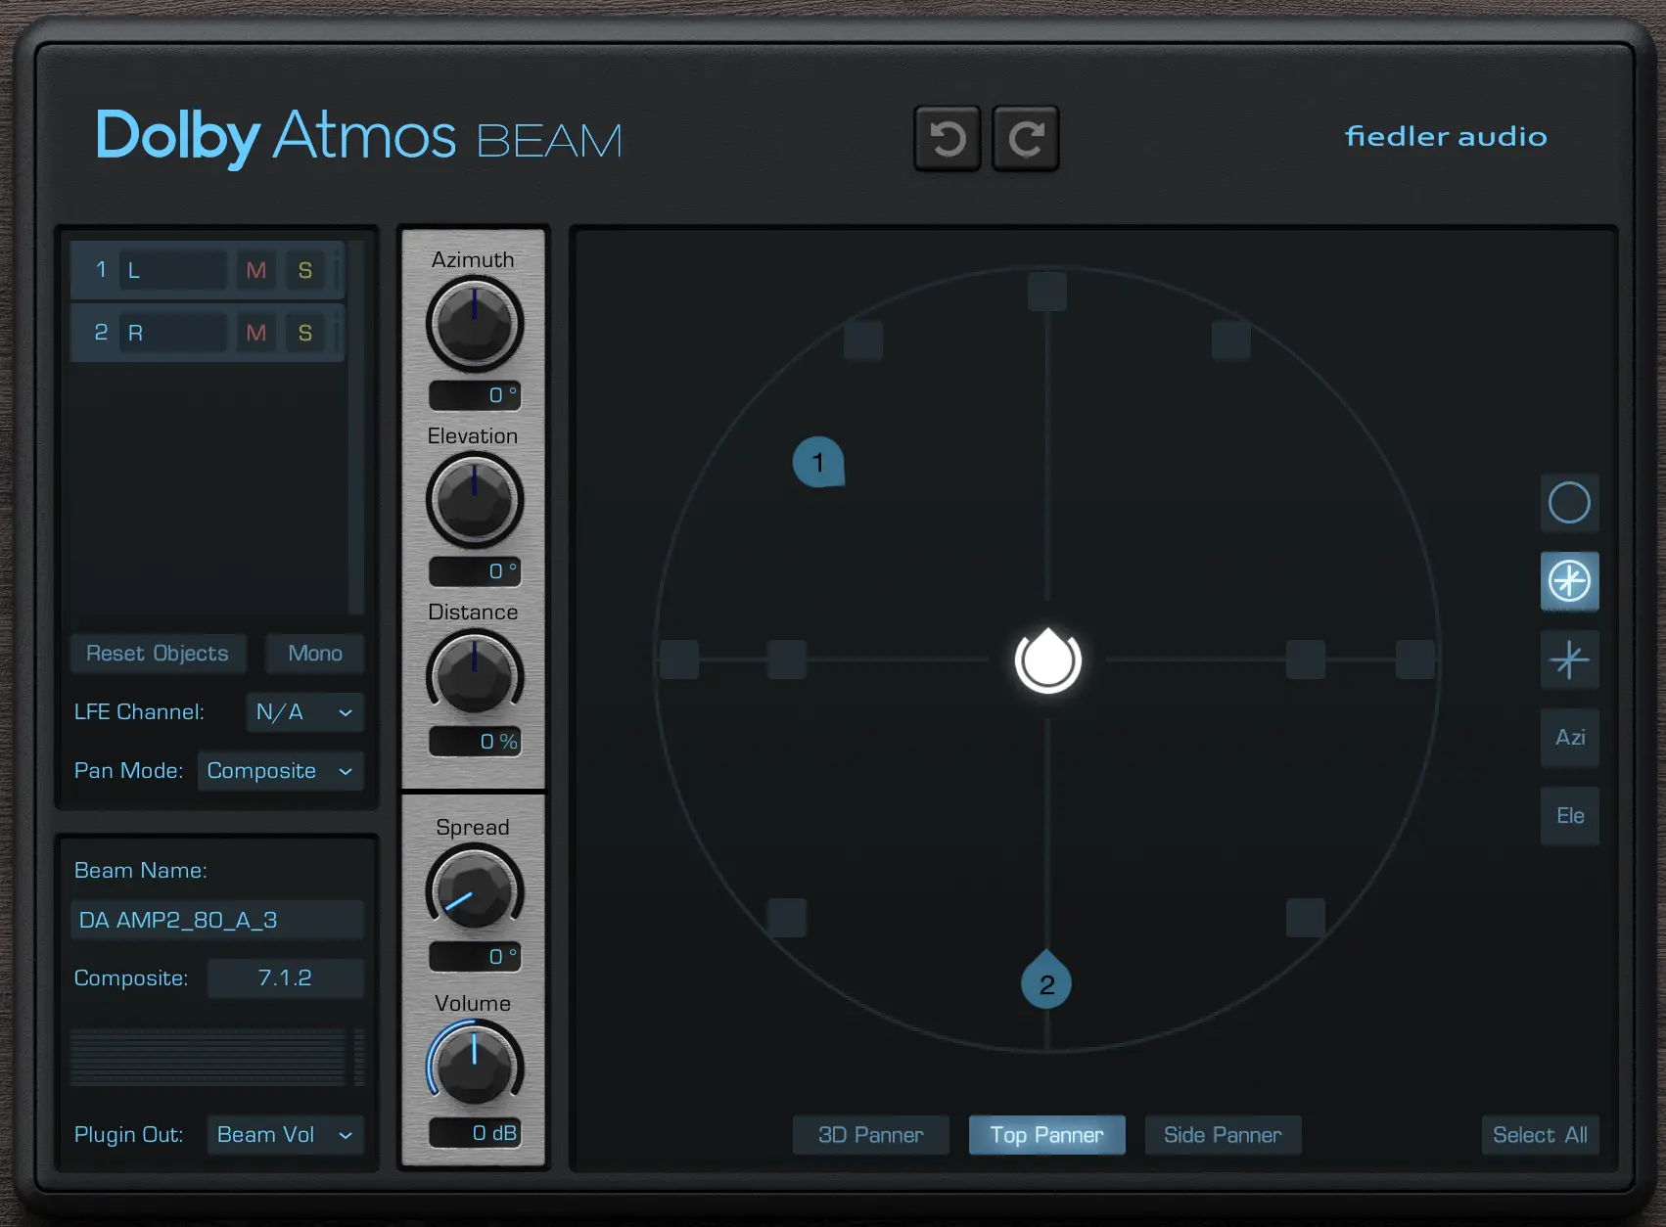Click the Ele constraint button

(1569, 815)
